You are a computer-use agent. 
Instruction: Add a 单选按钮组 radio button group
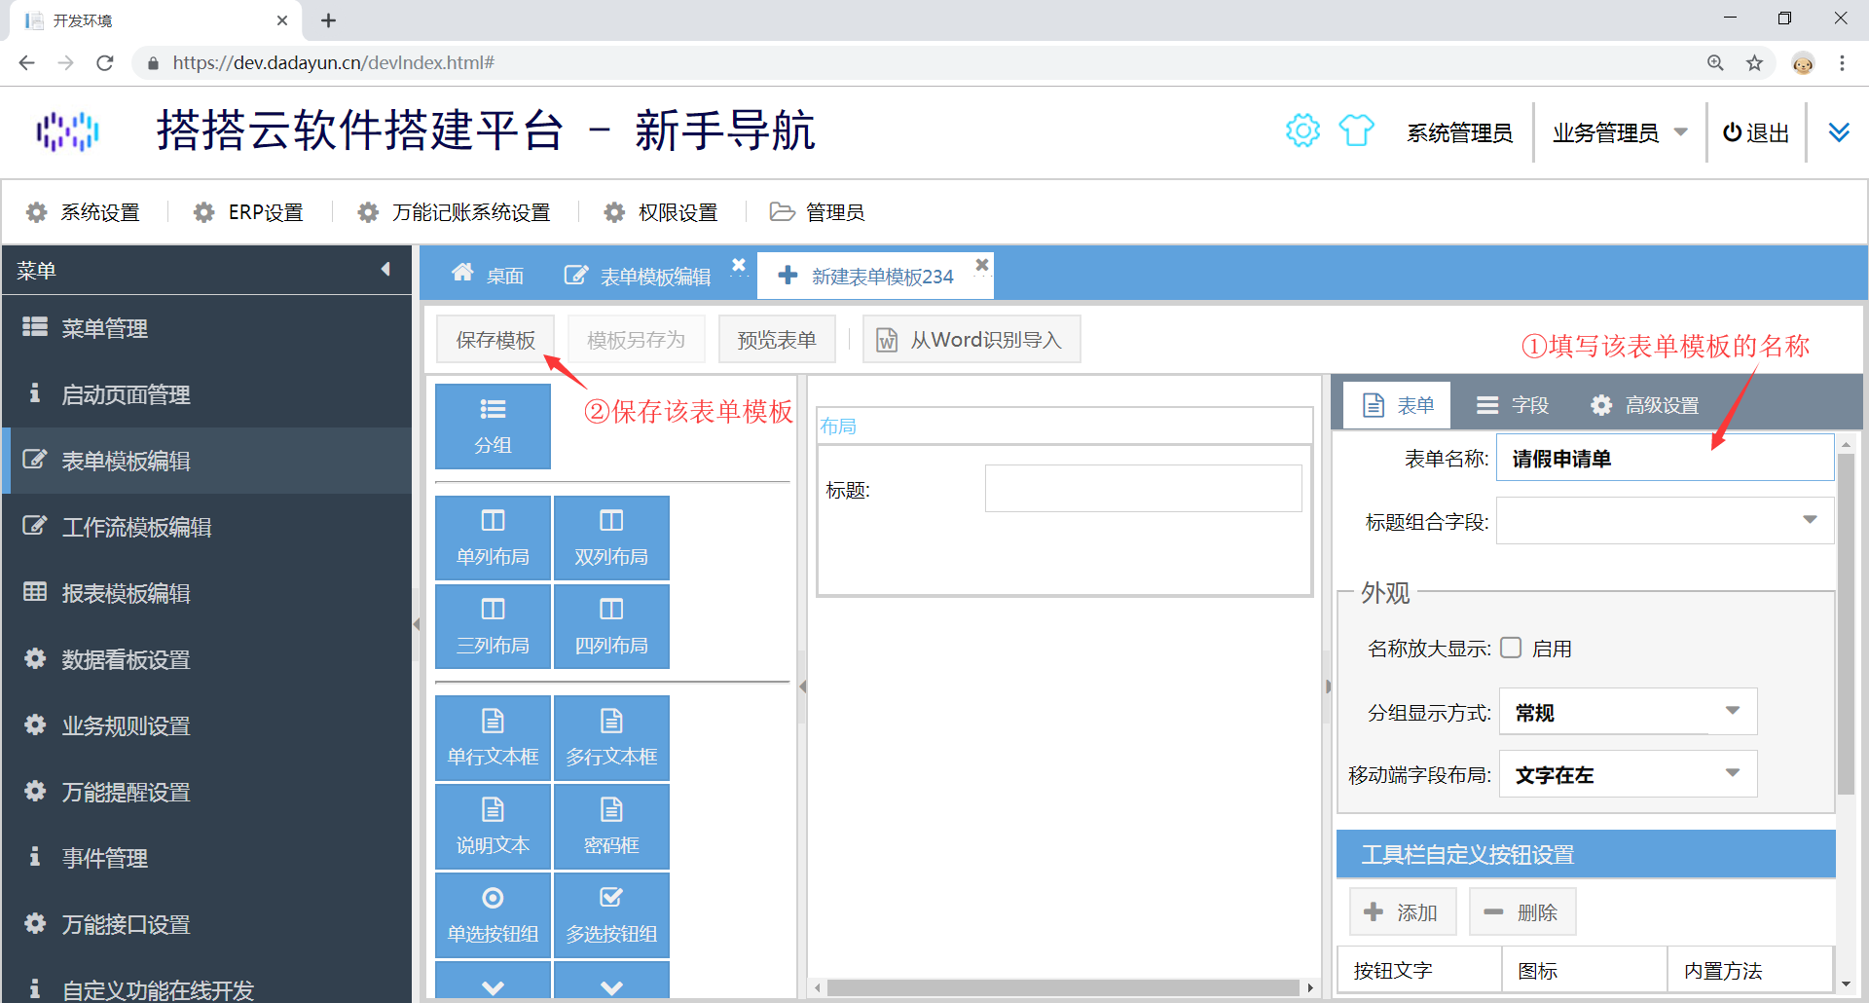pos(493,915)
